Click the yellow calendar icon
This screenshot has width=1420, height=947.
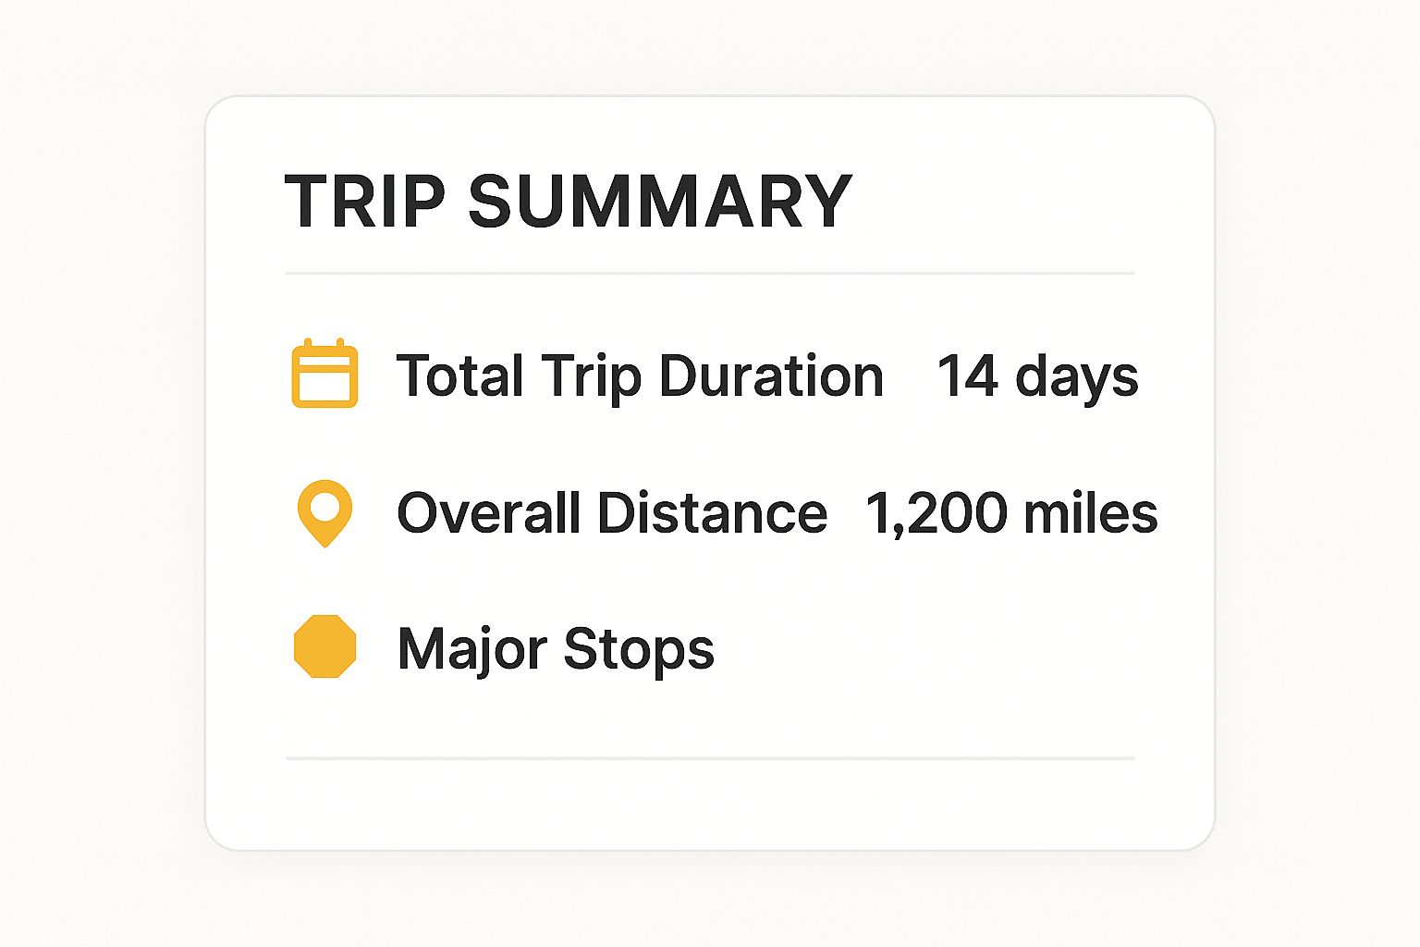324,374
